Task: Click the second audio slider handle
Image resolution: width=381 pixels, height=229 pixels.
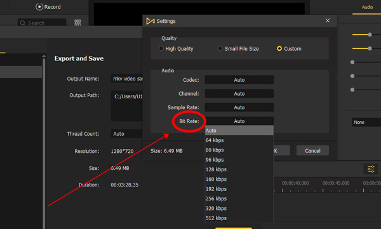Action: coord(370,49)
